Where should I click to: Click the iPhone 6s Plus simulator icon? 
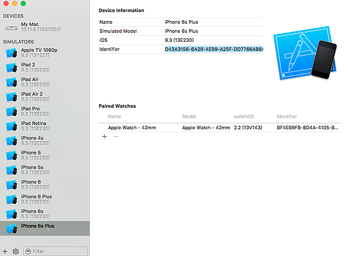12,229
